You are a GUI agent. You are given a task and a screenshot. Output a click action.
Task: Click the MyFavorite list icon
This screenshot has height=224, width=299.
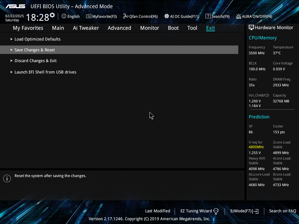pyautogui.click(x=89, y=16)
